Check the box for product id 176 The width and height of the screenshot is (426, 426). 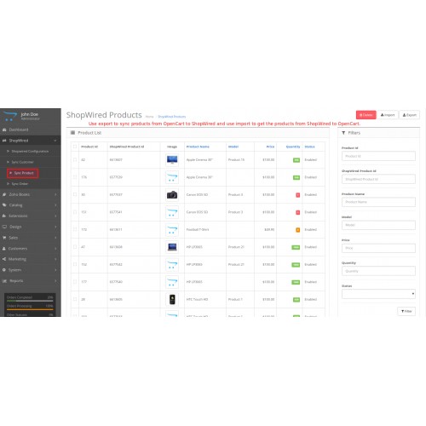[75, 177]
